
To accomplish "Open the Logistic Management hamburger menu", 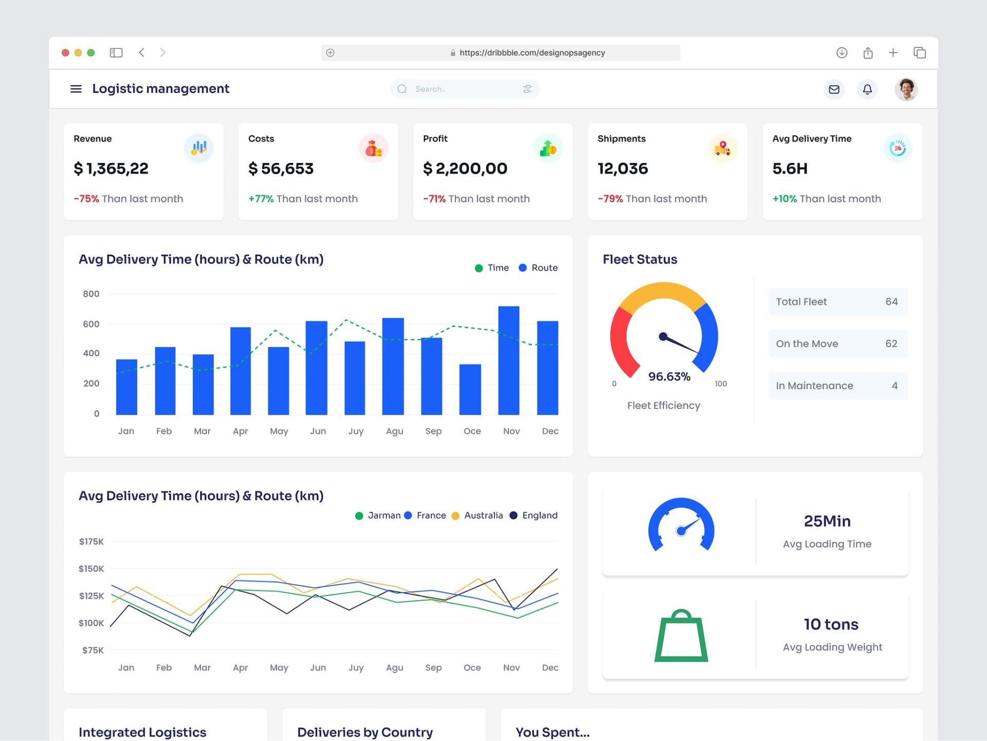I will click(x=76, y=89).
